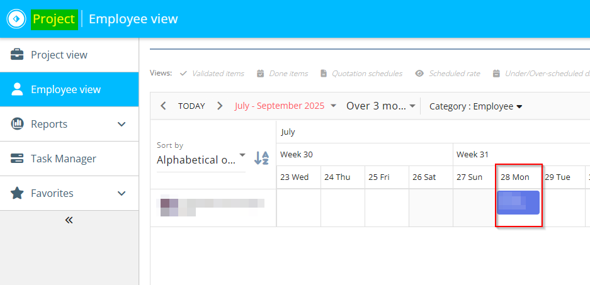Screen dimensions: 590x285
Task: Select Task Manager in the sidebar
Action: (x=64, y=159)
